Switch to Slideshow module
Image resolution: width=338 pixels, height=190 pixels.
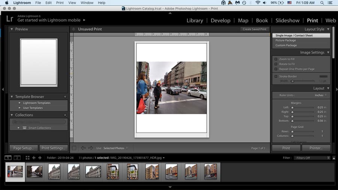pos(287,21)
